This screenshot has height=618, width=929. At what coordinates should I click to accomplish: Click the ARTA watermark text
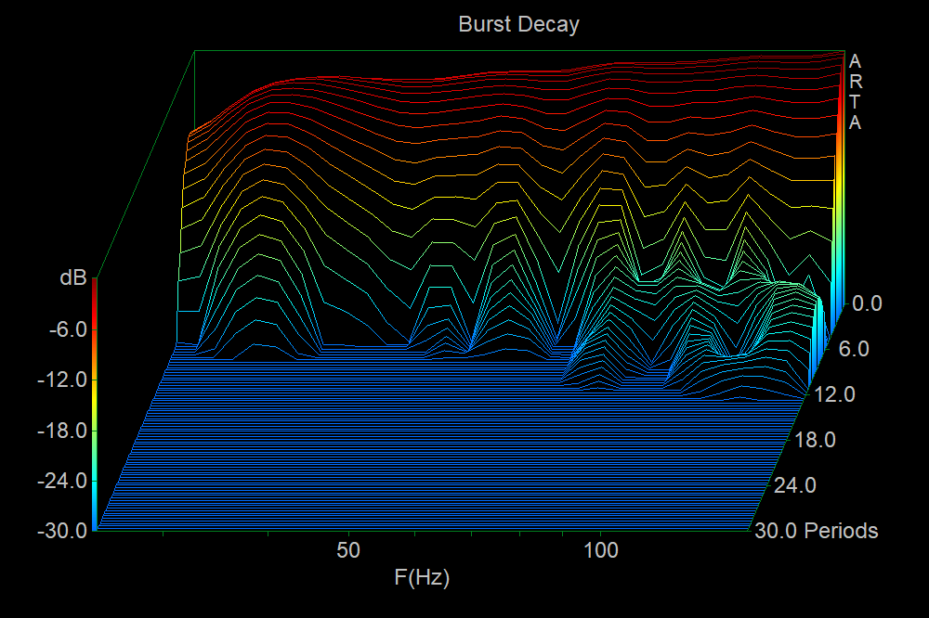click(x=855, y=92)
